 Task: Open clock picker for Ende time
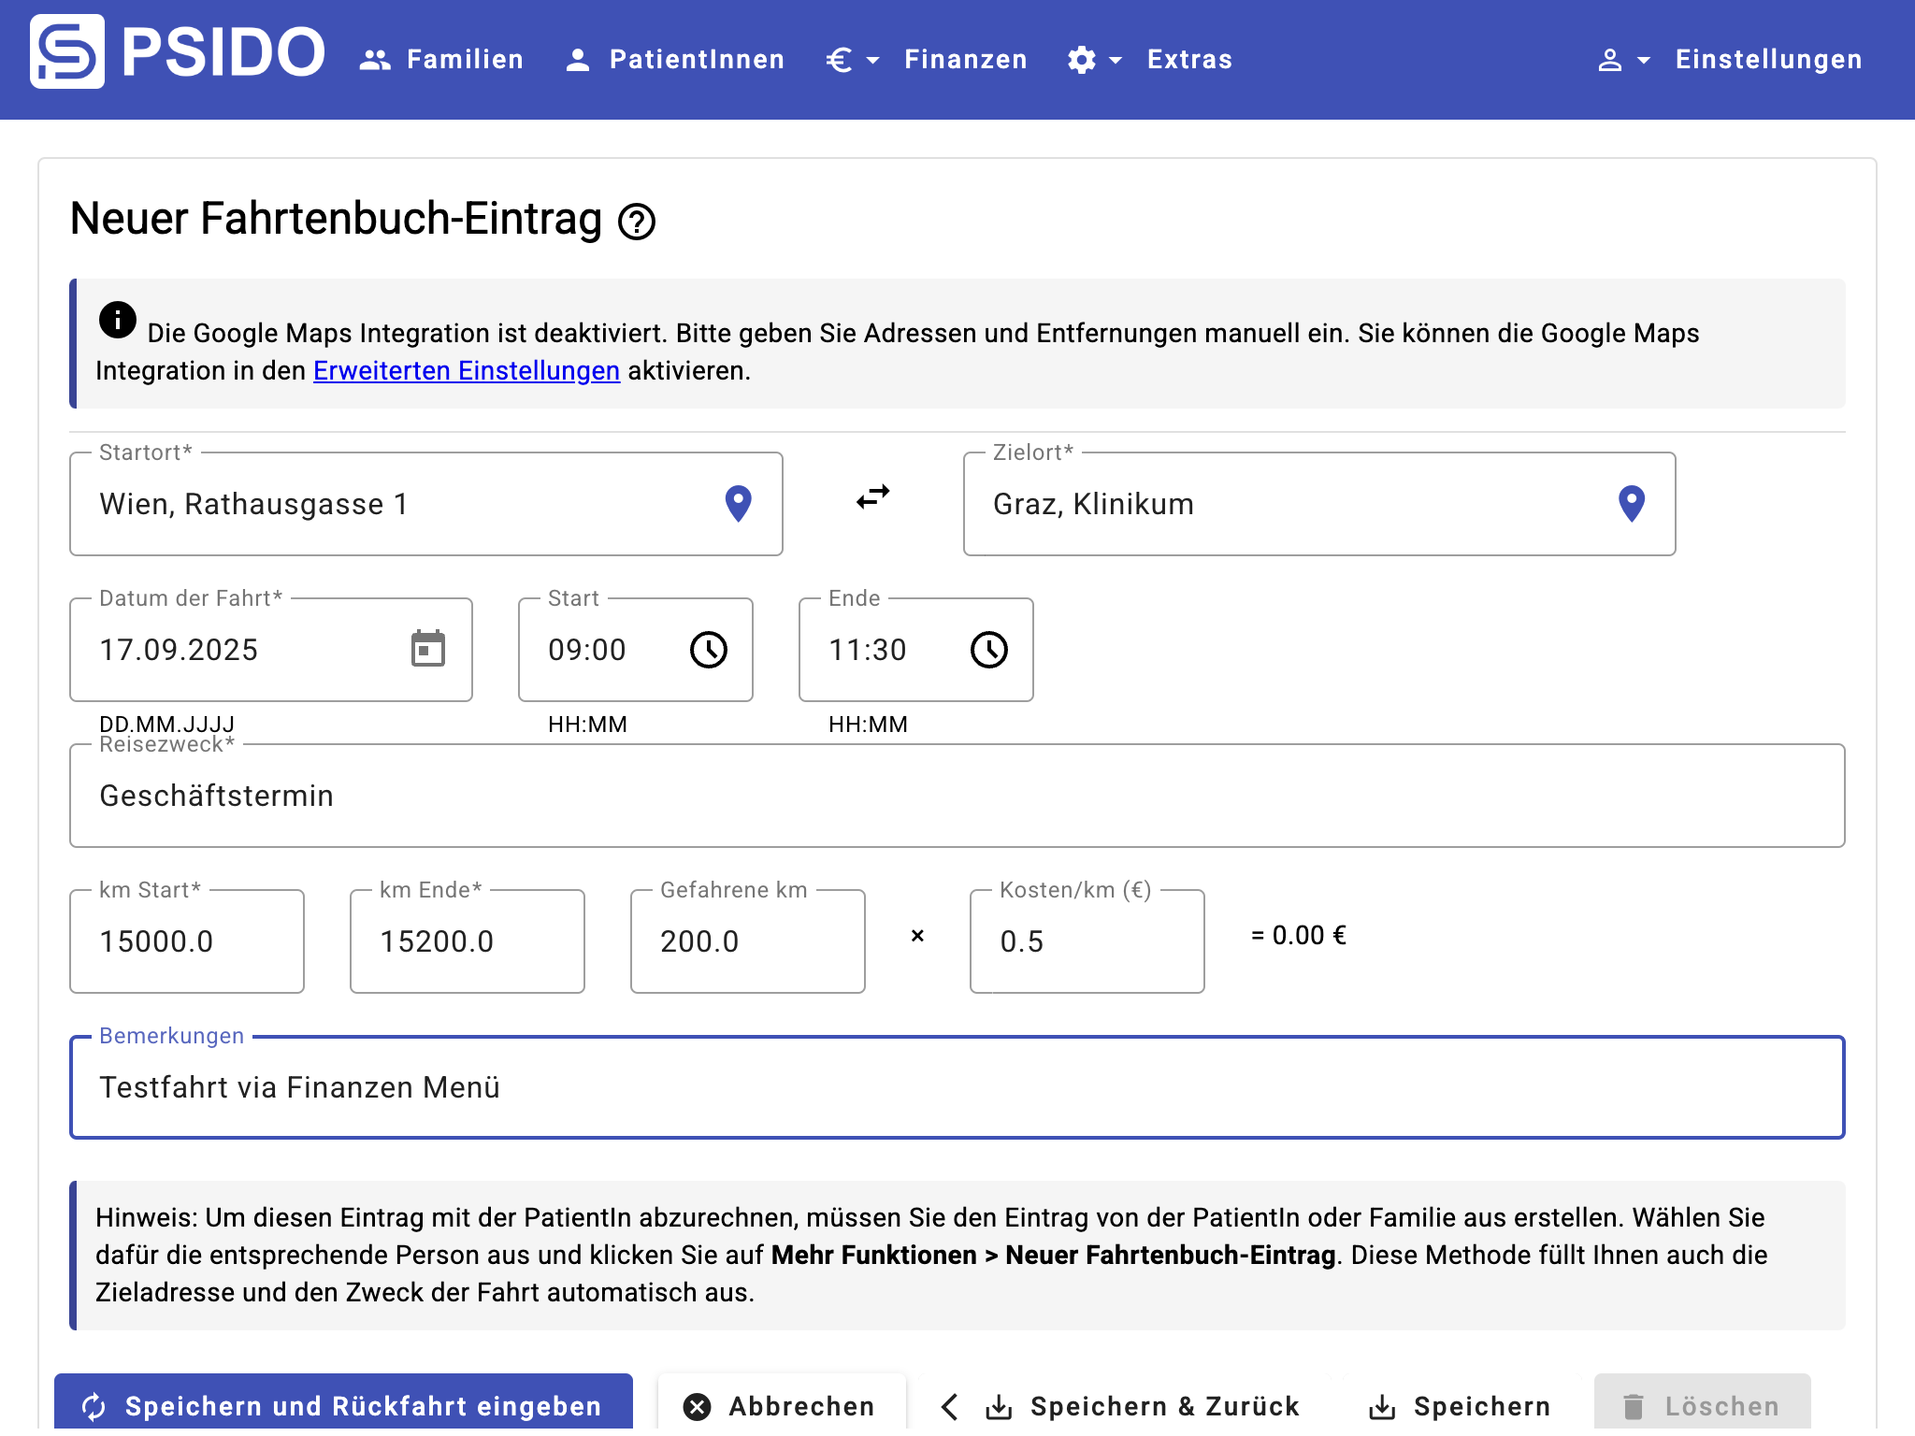pyautogui.click(x=988, y=650)
